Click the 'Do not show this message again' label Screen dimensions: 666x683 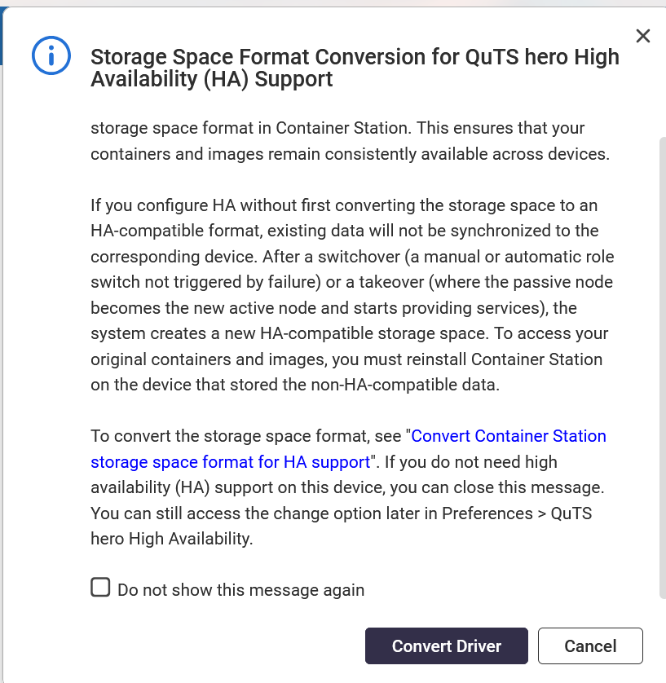(240, 589)
